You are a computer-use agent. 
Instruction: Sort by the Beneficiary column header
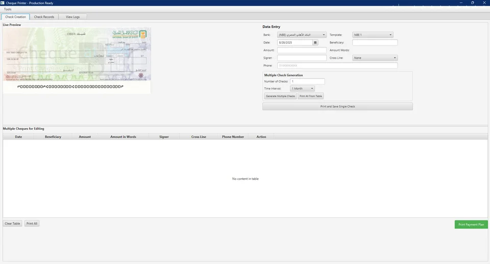[53, 137]
